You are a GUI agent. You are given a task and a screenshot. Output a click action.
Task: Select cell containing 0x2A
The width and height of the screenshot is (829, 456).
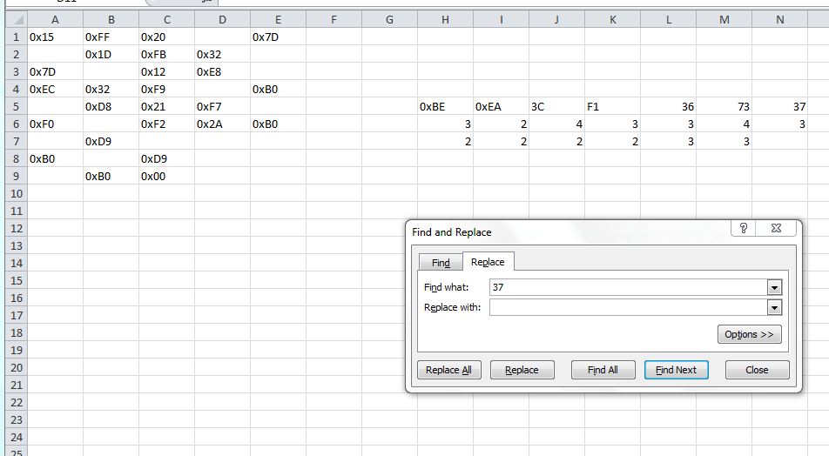click(223, 124)
